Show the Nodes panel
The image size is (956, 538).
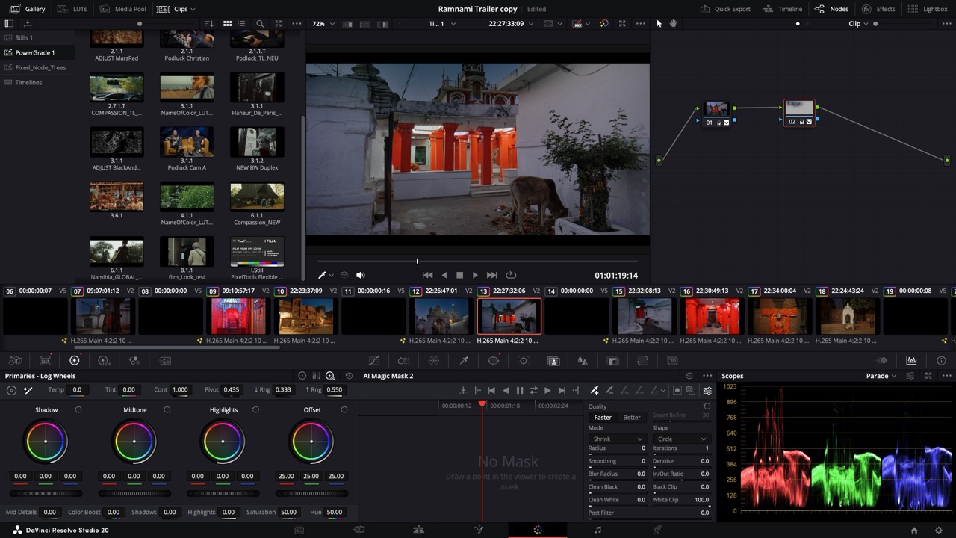click(x=831, y=9)
